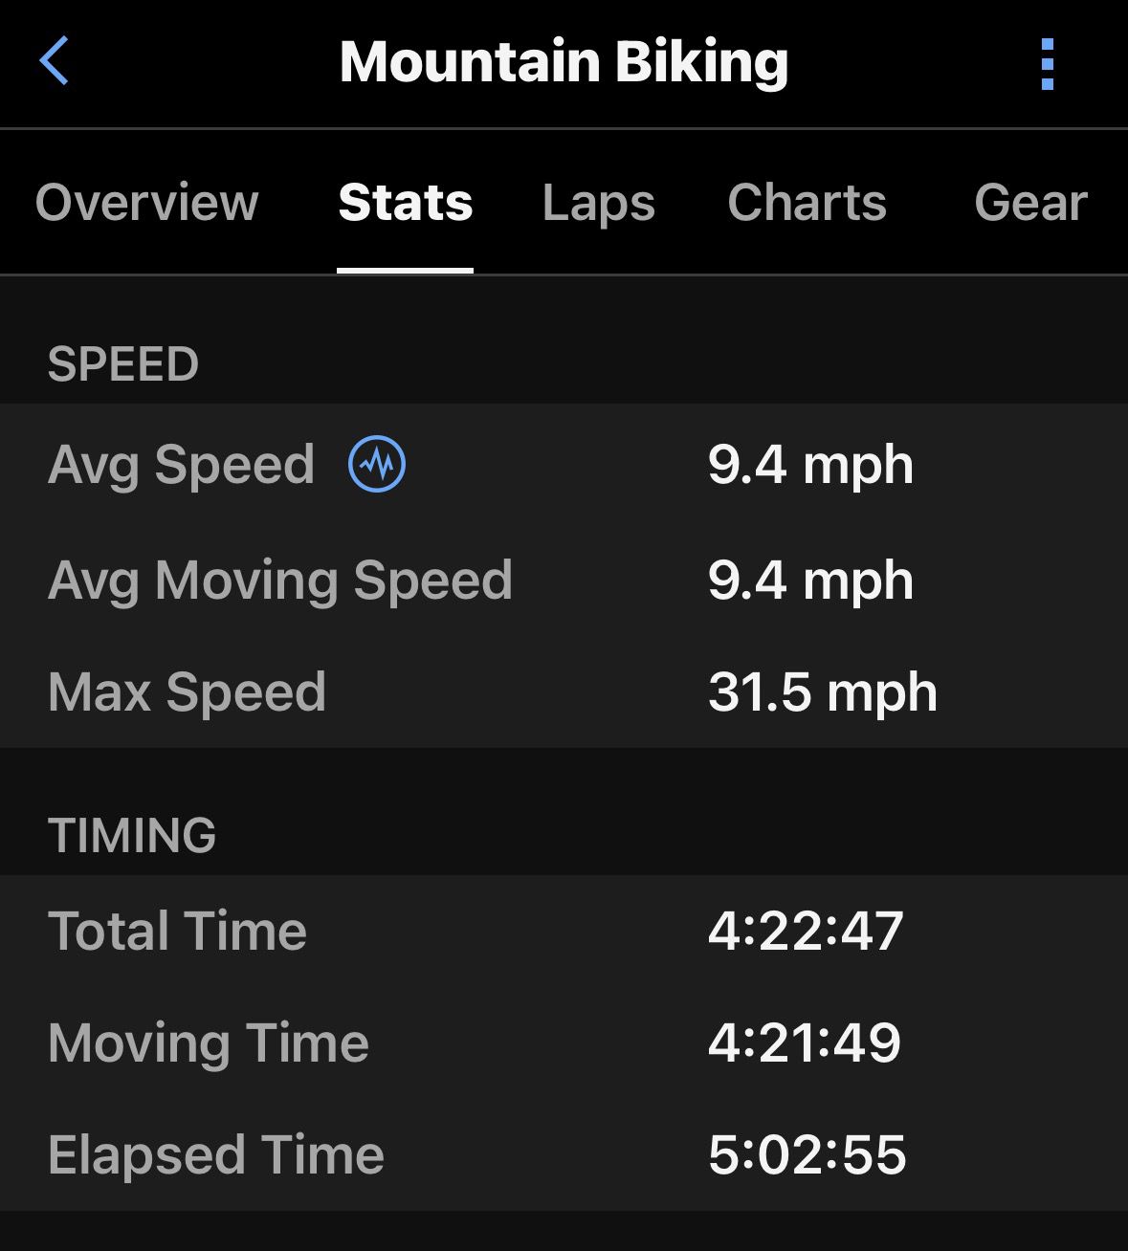
Task: Select the Avg Speed row label
Action: [x=181, y=466]
